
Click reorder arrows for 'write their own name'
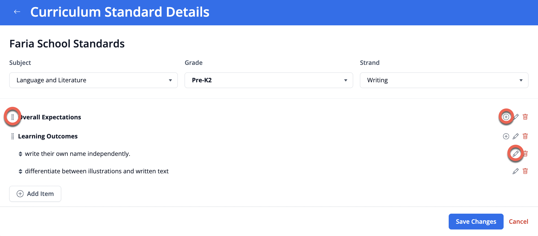point(20,154)
